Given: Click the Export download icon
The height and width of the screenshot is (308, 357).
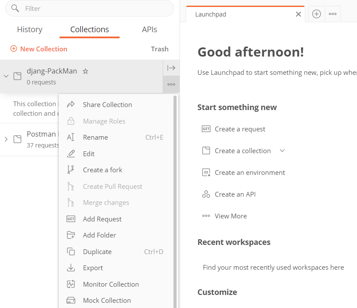Looking at the screenshot, I should click(71, 268).
